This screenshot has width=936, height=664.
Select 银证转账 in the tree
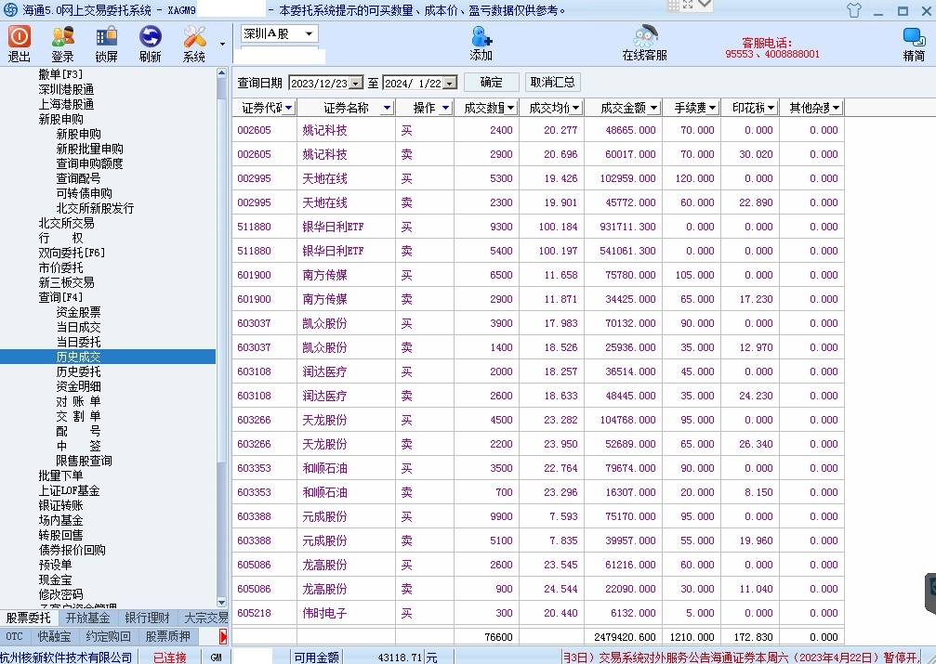tap(61, 505)
